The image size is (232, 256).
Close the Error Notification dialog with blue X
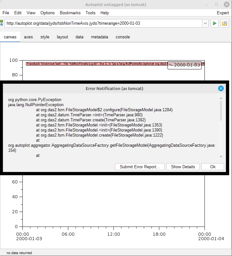221,88
